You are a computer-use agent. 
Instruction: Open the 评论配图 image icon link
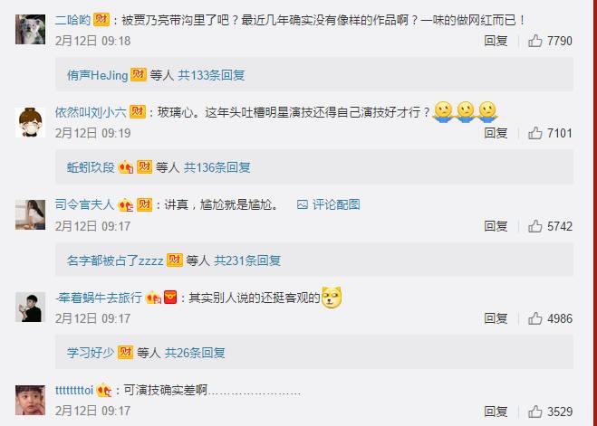[328, 204]
